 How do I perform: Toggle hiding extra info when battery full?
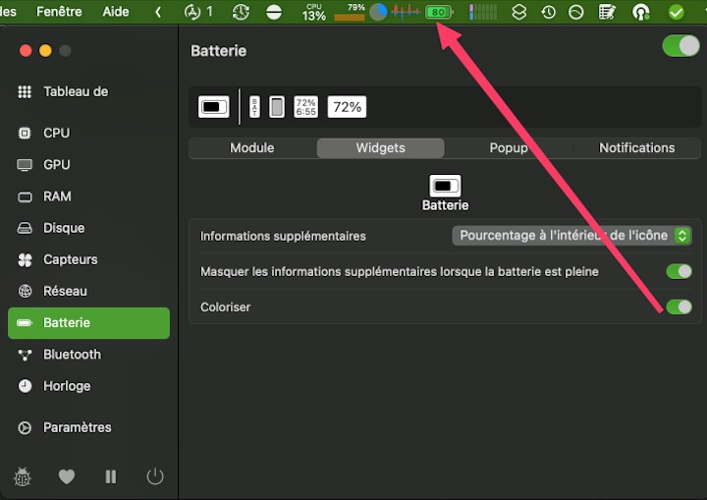[679, 271]
